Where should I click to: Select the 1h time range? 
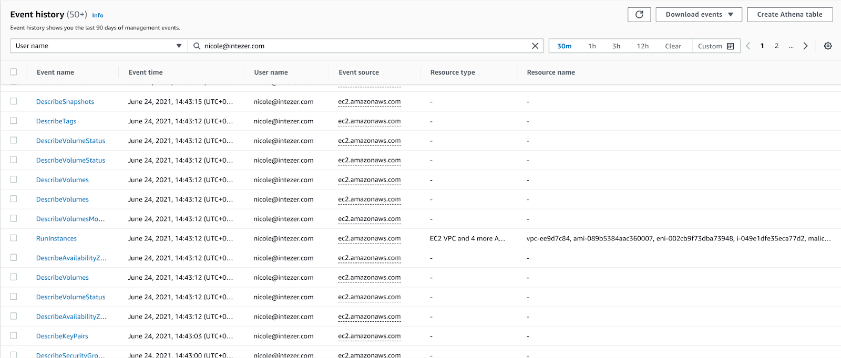(592, 46)
